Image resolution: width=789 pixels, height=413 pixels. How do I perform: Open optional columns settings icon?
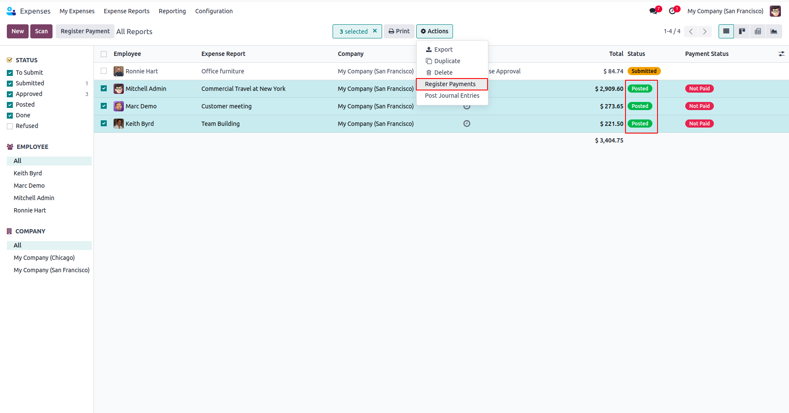(781, 54)
